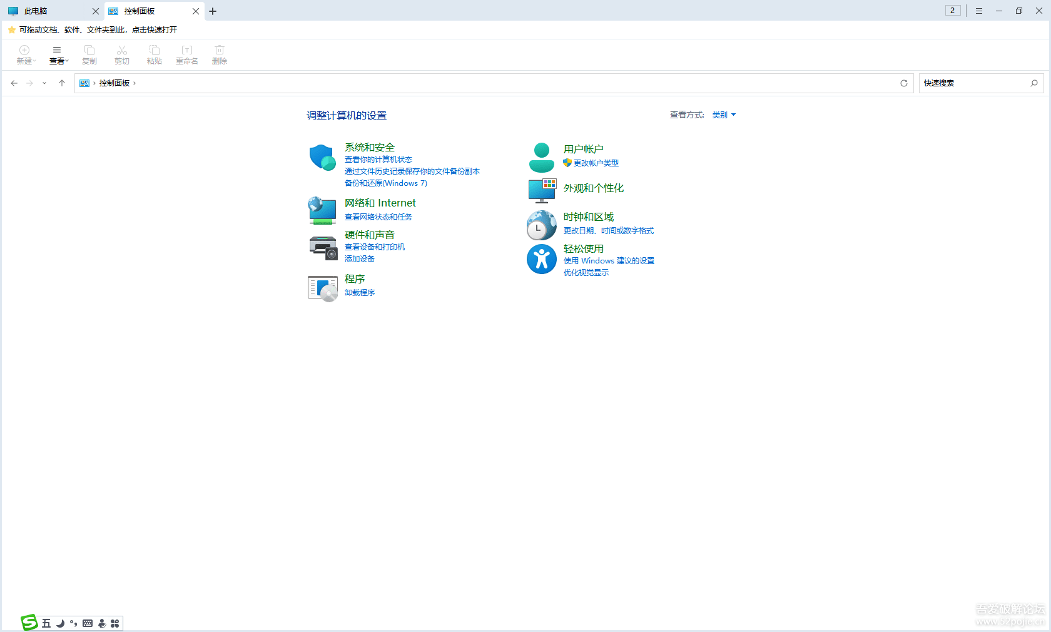Select 控制面板 in the address path
Screen dimensions: 1051x632
[114, 83]
